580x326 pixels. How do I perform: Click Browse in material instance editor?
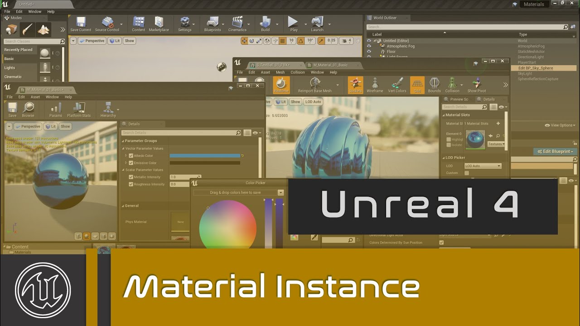coord(28,110)
